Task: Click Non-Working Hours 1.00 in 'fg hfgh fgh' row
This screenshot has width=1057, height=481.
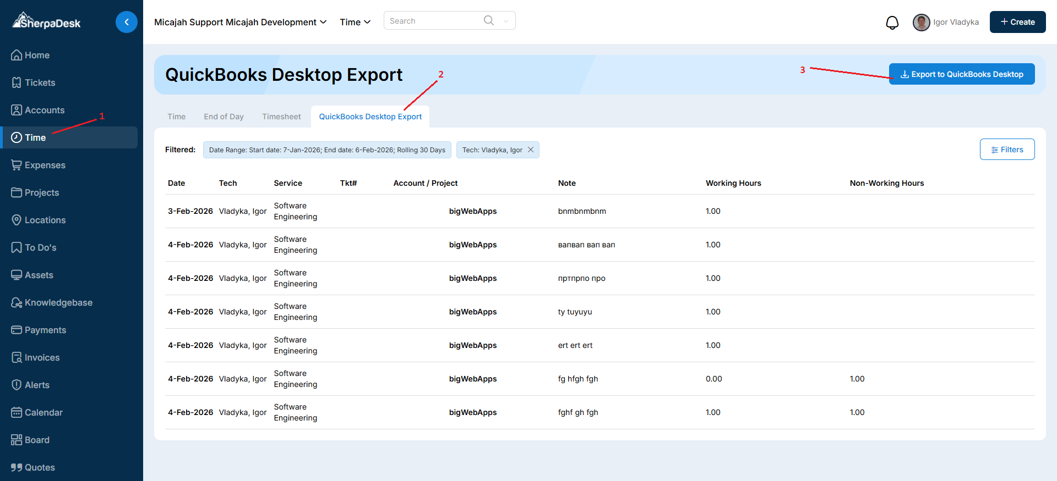Action: pyautogui.click(x=857, y=379)
